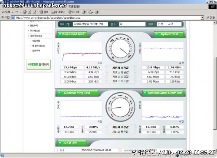
Task: Click the IE page icon in status bar
Action: pos(2,156)
